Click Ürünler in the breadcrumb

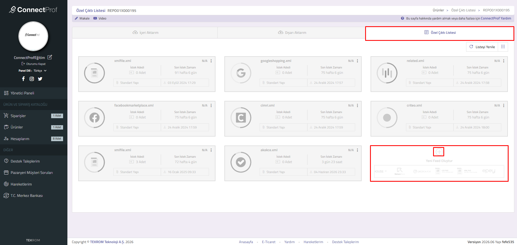point(438,10)
